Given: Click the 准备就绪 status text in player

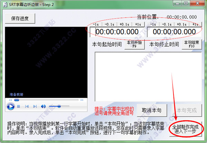Looking at the screenshot, I should pos(16,94).
